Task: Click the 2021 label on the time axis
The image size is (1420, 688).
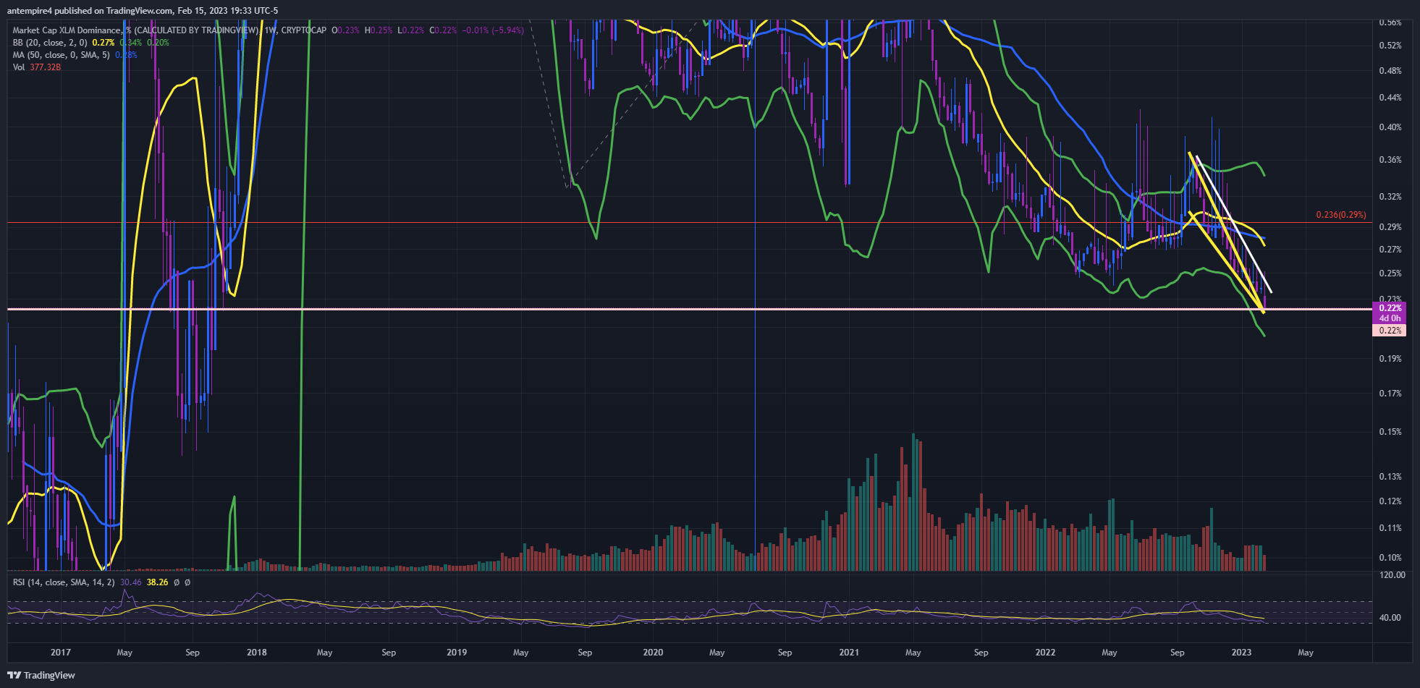Action: [x=849, y=653]
